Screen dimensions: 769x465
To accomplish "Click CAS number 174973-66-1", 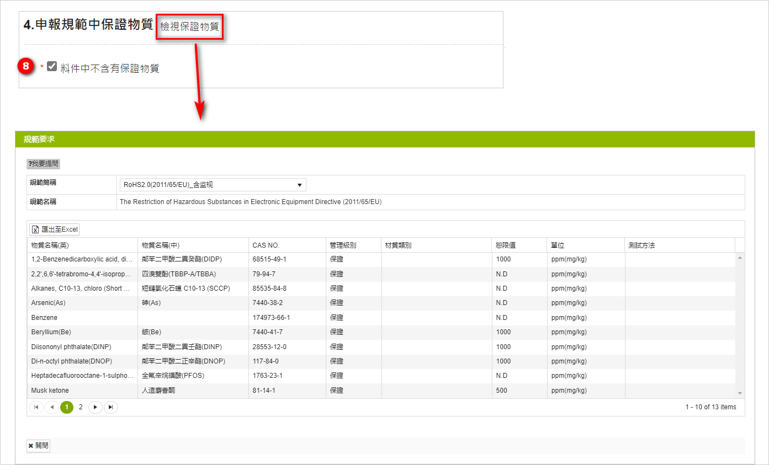I will coord(271,318).
